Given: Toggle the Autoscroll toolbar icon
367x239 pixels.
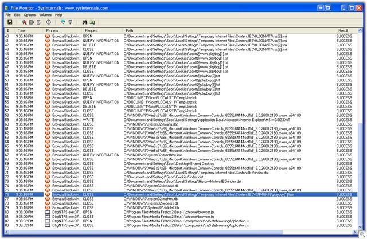Looking at the screenshot, I should (32, 22).
